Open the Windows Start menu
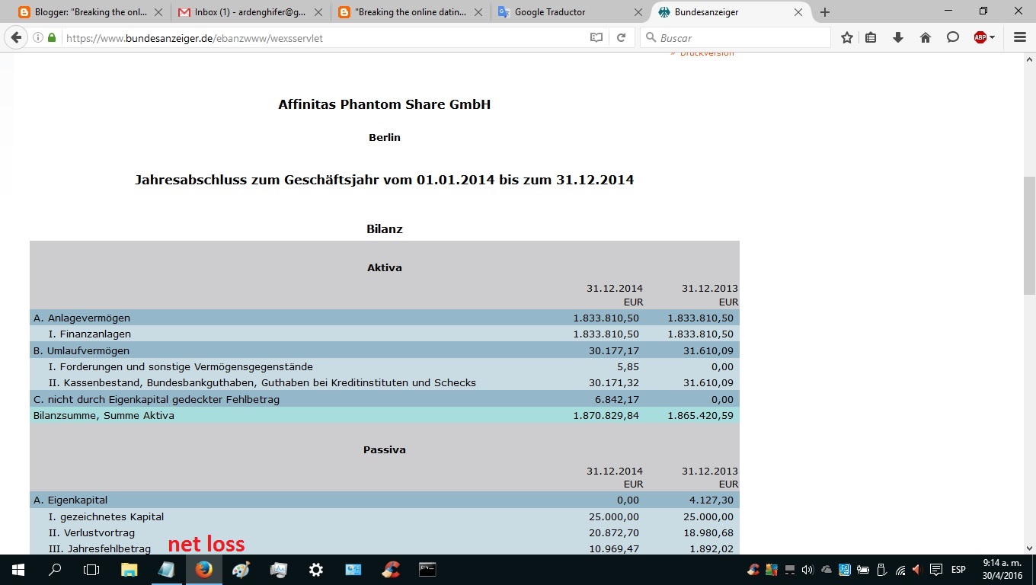The width and height of the screenshot is (1036, 585). pos(18,569)
